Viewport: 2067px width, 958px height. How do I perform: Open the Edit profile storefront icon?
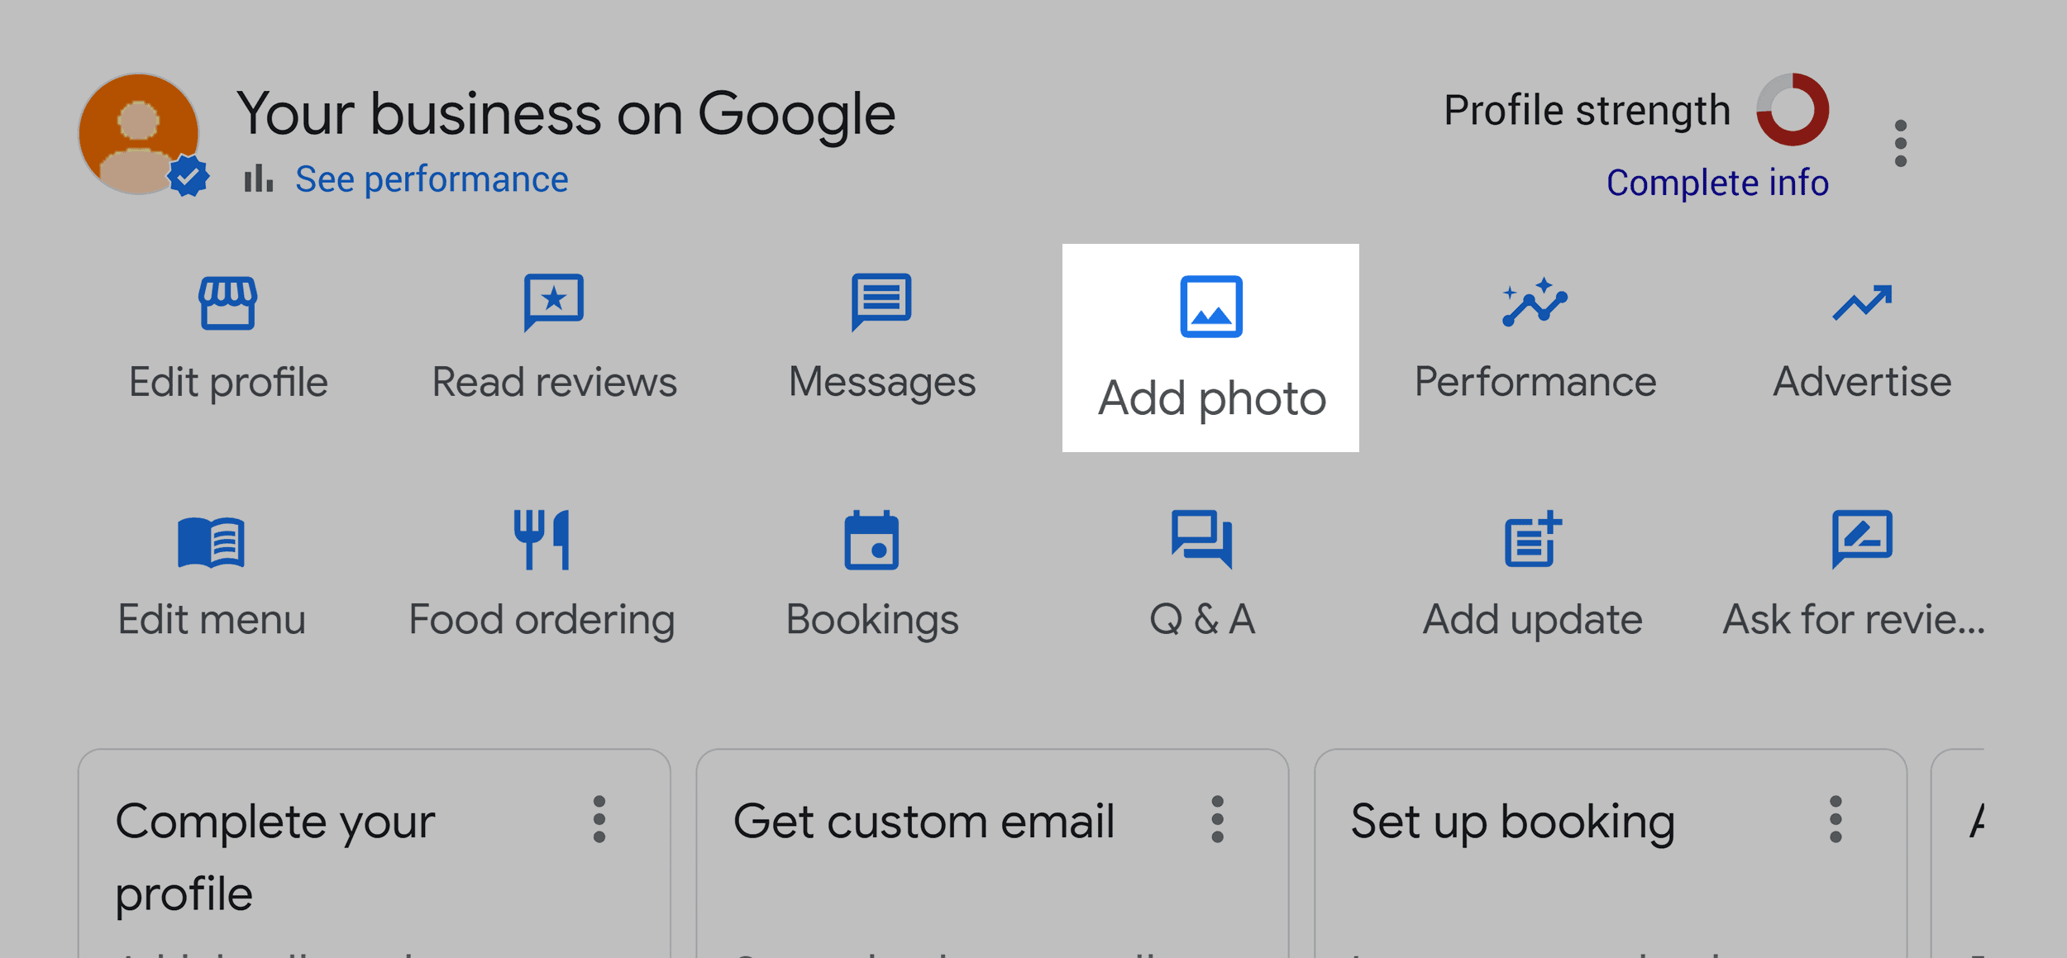229,303
